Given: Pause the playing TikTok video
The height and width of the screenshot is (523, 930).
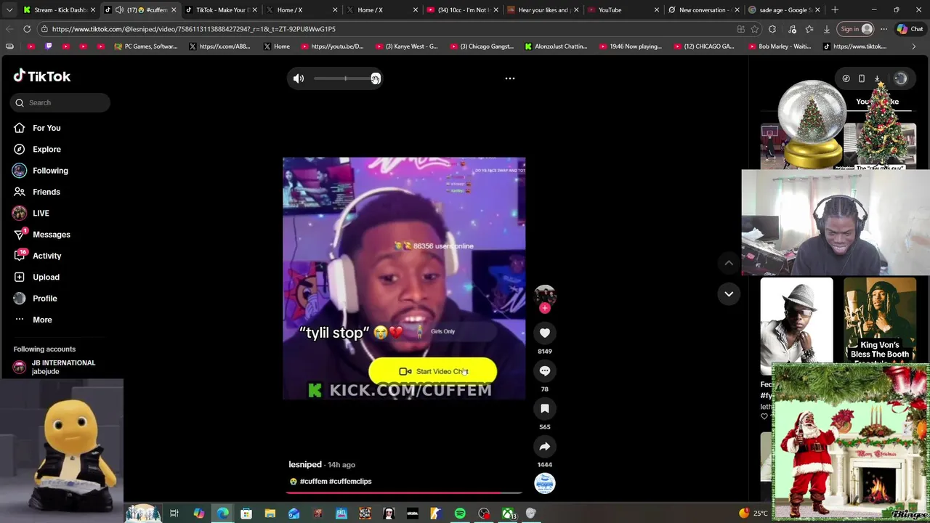Looking at the screenshot, I should coord(404,278).
